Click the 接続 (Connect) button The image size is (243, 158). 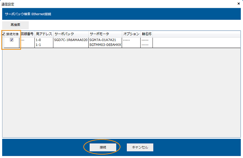pos(103,147)
